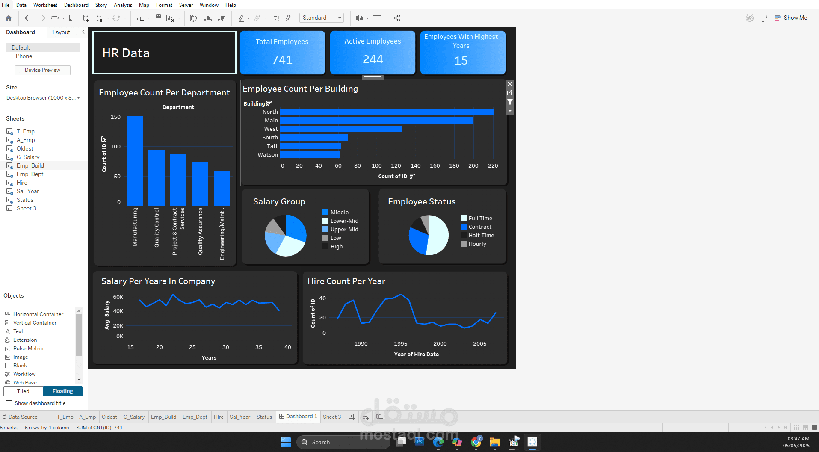Open the Emp_Dept sheet tab

click(195, 417)
